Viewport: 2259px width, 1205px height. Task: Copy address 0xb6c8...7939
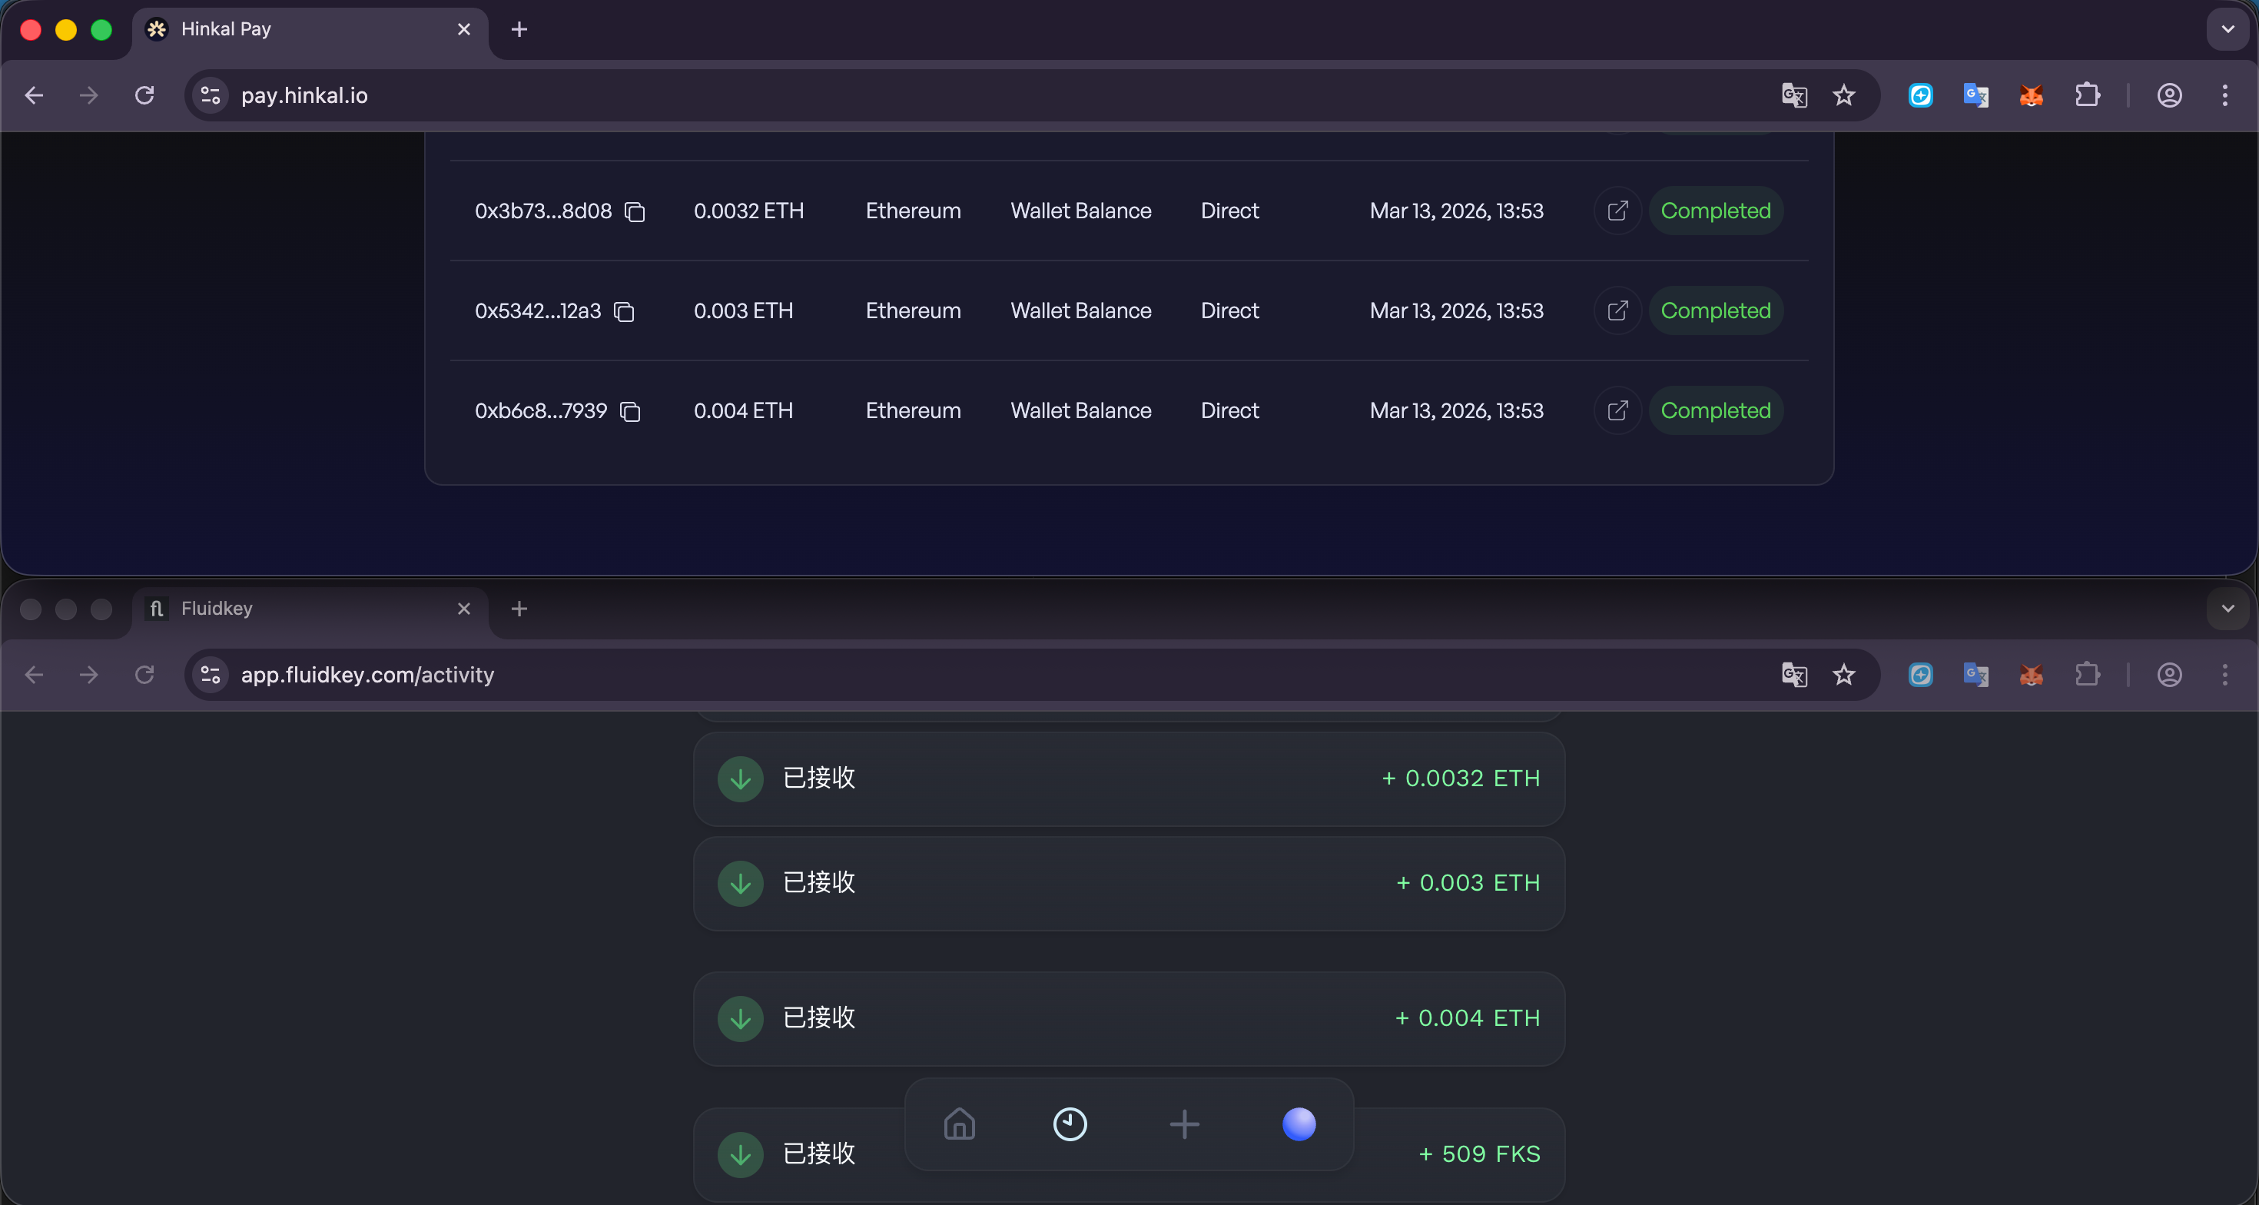(631, 411)
